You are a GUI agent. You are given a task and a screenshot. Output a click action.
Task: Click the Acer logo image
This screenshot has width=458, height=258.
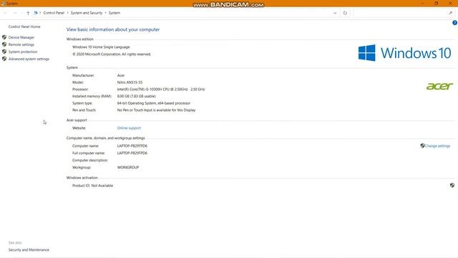[439, 86]
